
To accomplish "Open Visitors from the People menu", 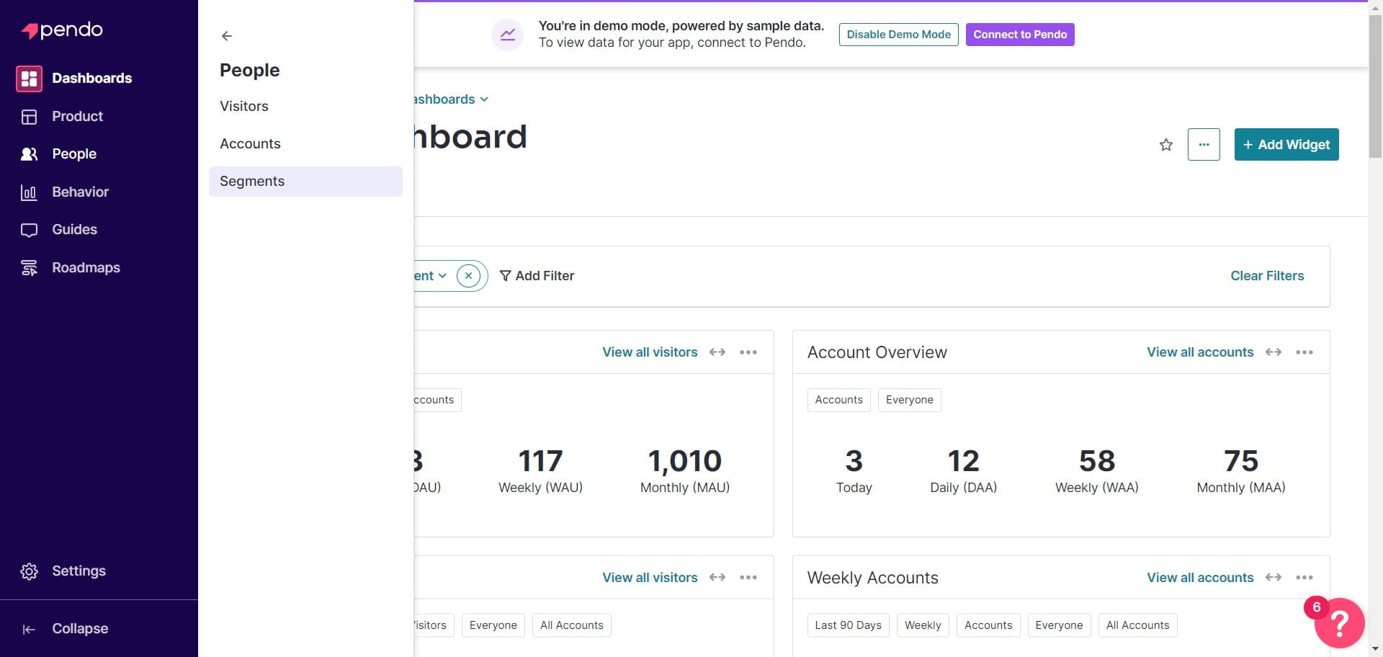I will coord(244,107).
